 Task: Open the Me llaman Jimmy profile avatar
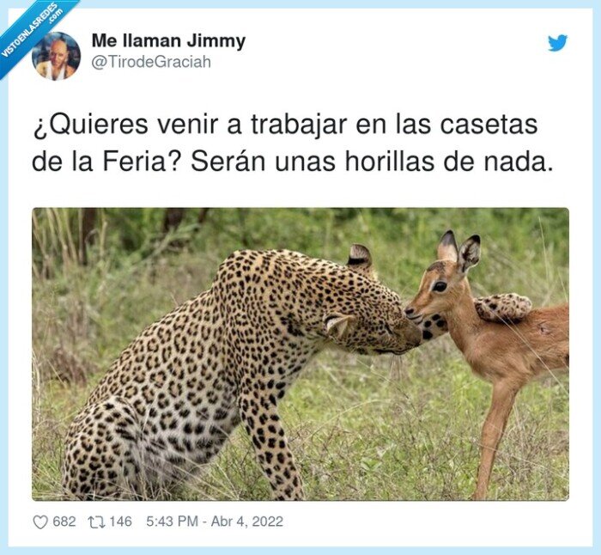pos(56,56)
